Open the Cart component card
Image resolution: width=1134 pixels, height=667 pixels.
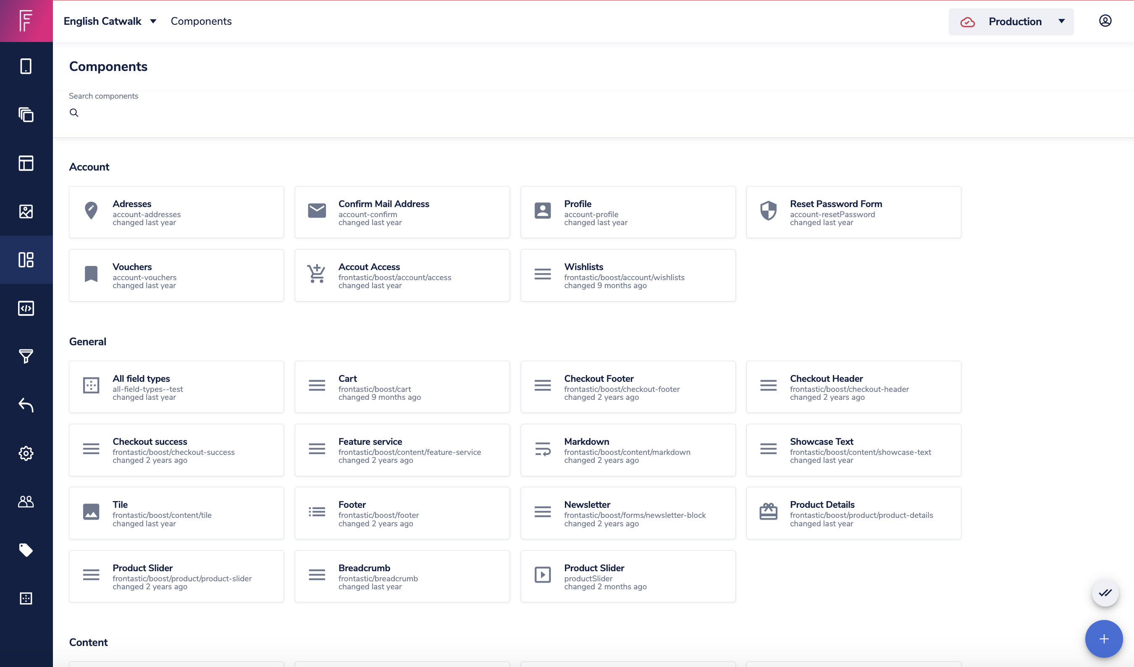click(x=402, y=387)
